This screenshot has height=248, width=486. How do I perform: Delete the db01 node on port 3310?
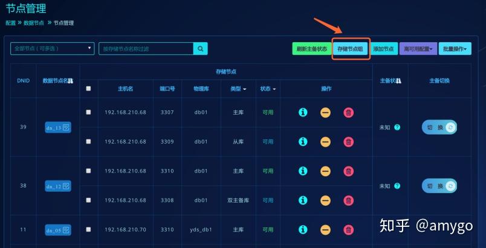348,171
